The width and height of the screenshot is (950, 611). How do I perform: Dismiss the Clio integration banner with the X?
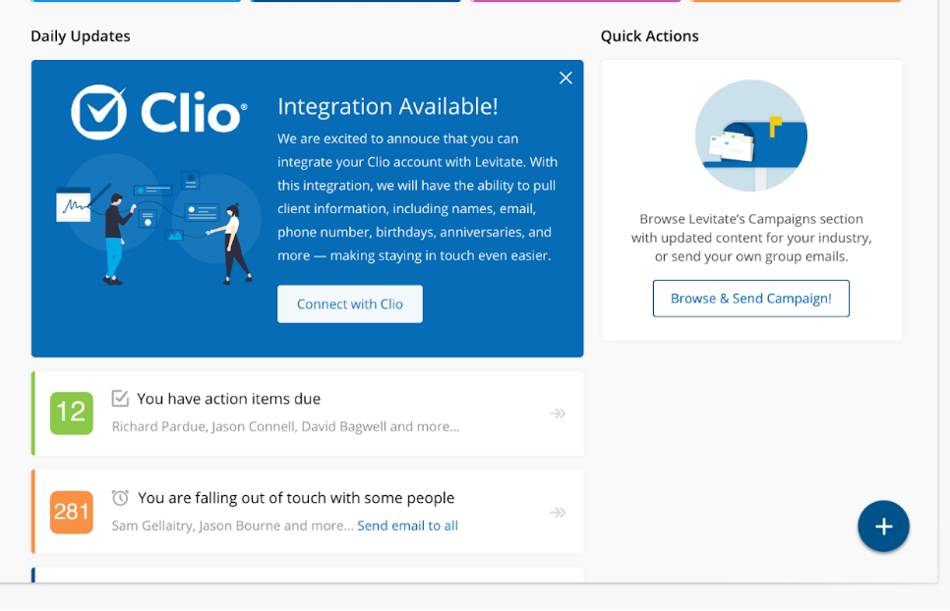pyautogui.click(x=565, y=78)
